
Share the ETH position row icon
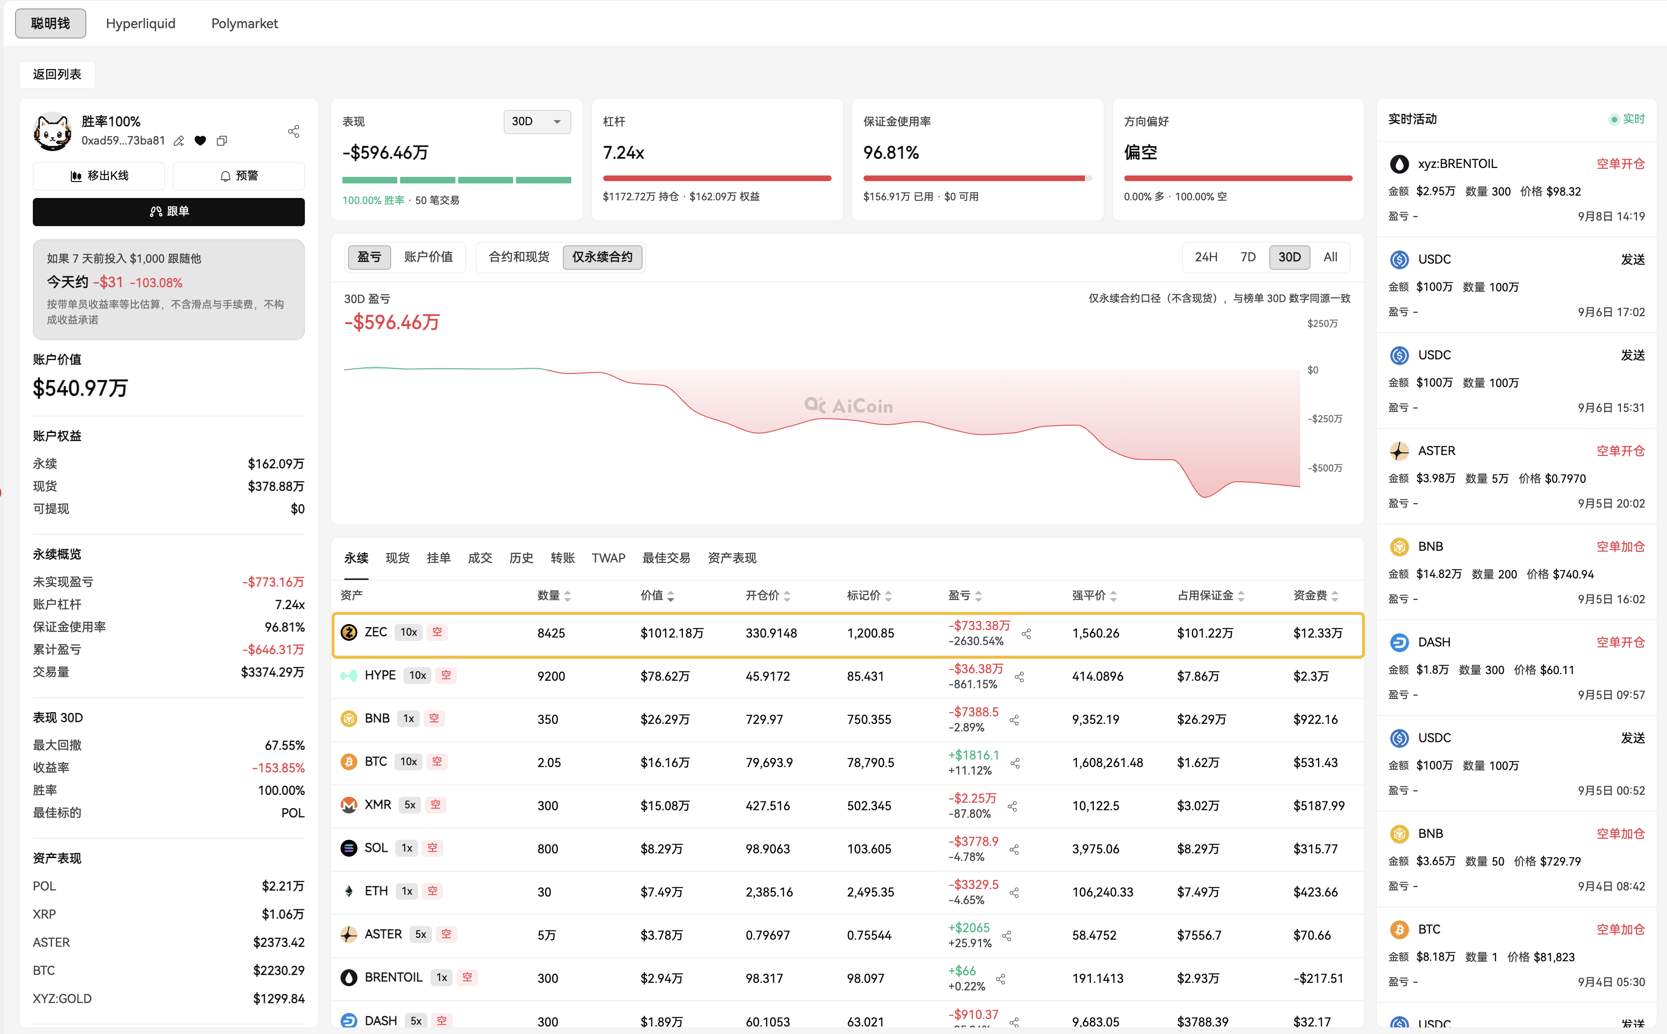pos(1015,892)
